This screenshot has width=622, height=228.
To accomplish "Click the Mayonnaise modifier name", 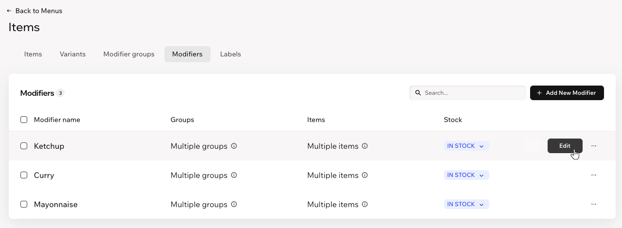I will (x=56, y=204).
